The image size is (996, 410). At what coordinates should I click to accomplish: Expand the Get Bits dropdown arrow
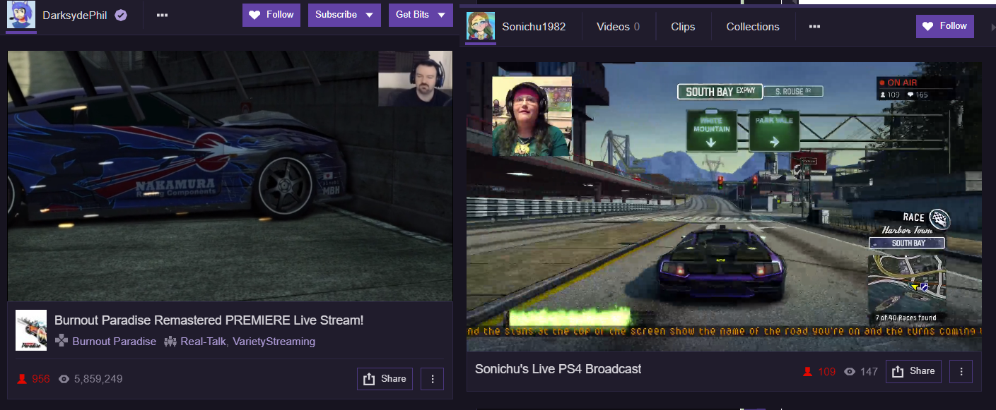point(442,15)
